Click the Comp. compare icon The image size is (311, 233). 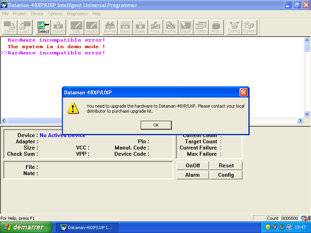201,27
